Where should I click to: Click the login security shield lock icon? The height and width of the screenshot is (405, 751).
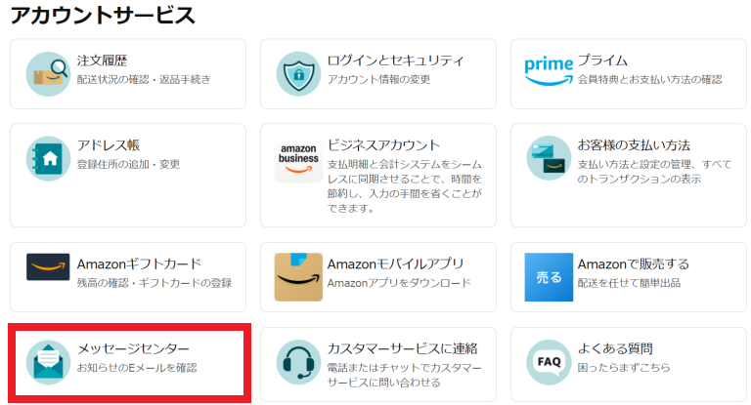coord(298,72)
